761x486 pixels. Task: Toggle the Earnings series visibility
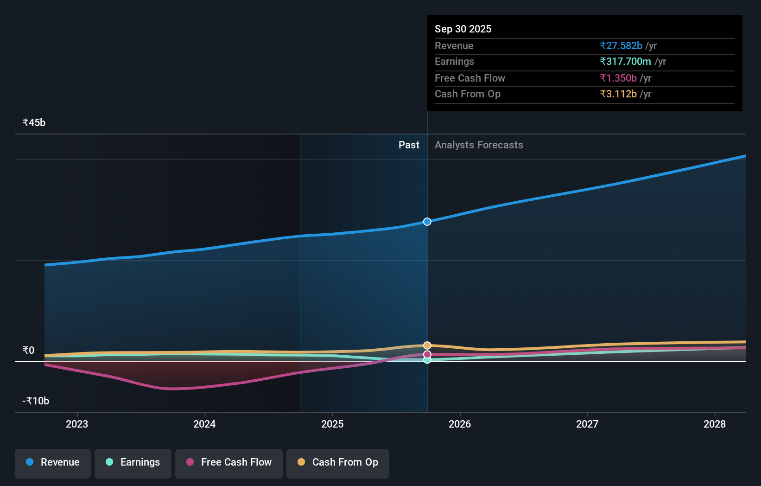pyautogui.click(x=133, y=462)
